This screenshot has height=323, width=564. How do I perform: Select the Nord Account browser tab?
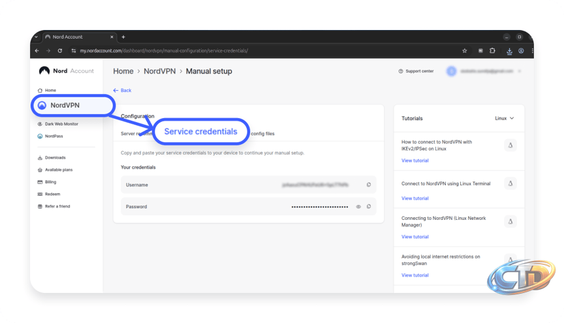[x=80, y=37]
